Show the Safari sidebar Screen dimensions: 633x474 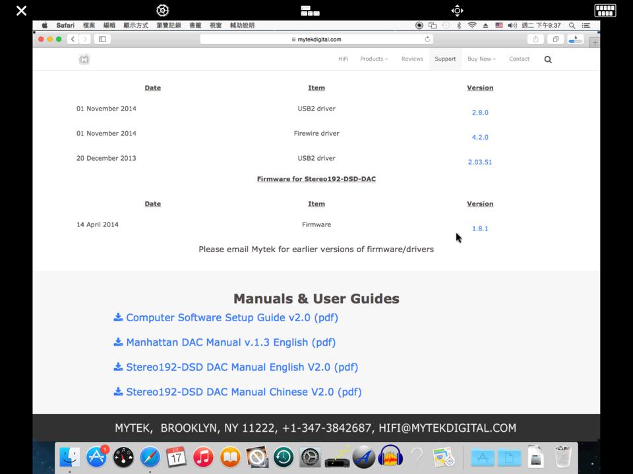[x=103, y=39]
